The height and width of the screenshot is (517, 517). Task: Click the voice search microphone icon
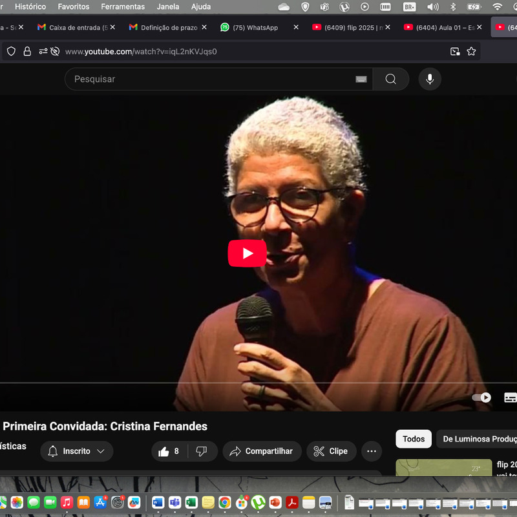point(430,79)
